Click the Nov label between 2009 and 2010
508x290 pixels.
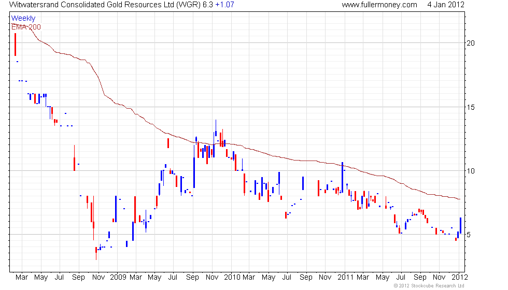212,278
